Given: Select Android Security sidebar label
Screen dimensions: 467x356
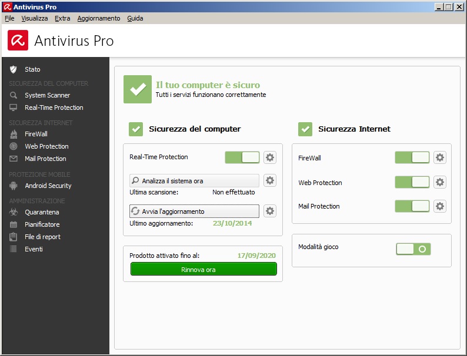Looking at the screenshot, I should (x=48, y=186).
